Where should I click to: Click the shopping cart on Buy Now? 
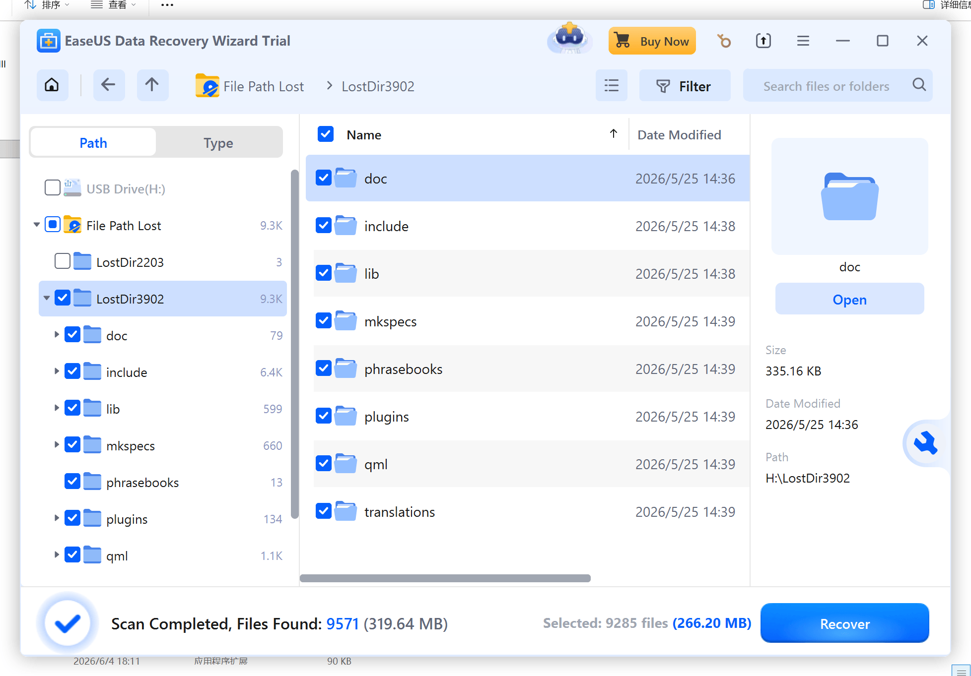click(622, 40)
